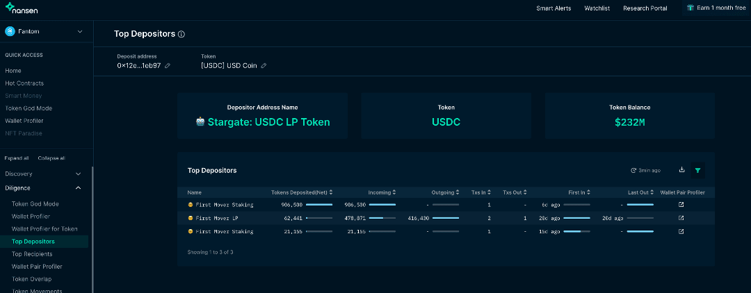
Task: Open Wallet Pair Profiler for First Mover LP
Action: pyautogui.click(x=681, y=217)
